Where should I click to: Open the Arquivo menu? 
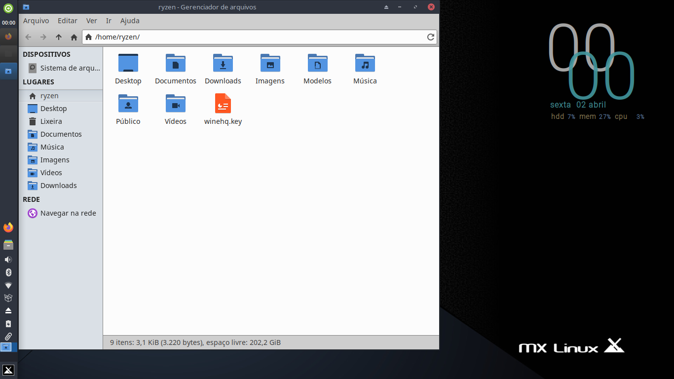pyautogui.click(x=36, y=21)
